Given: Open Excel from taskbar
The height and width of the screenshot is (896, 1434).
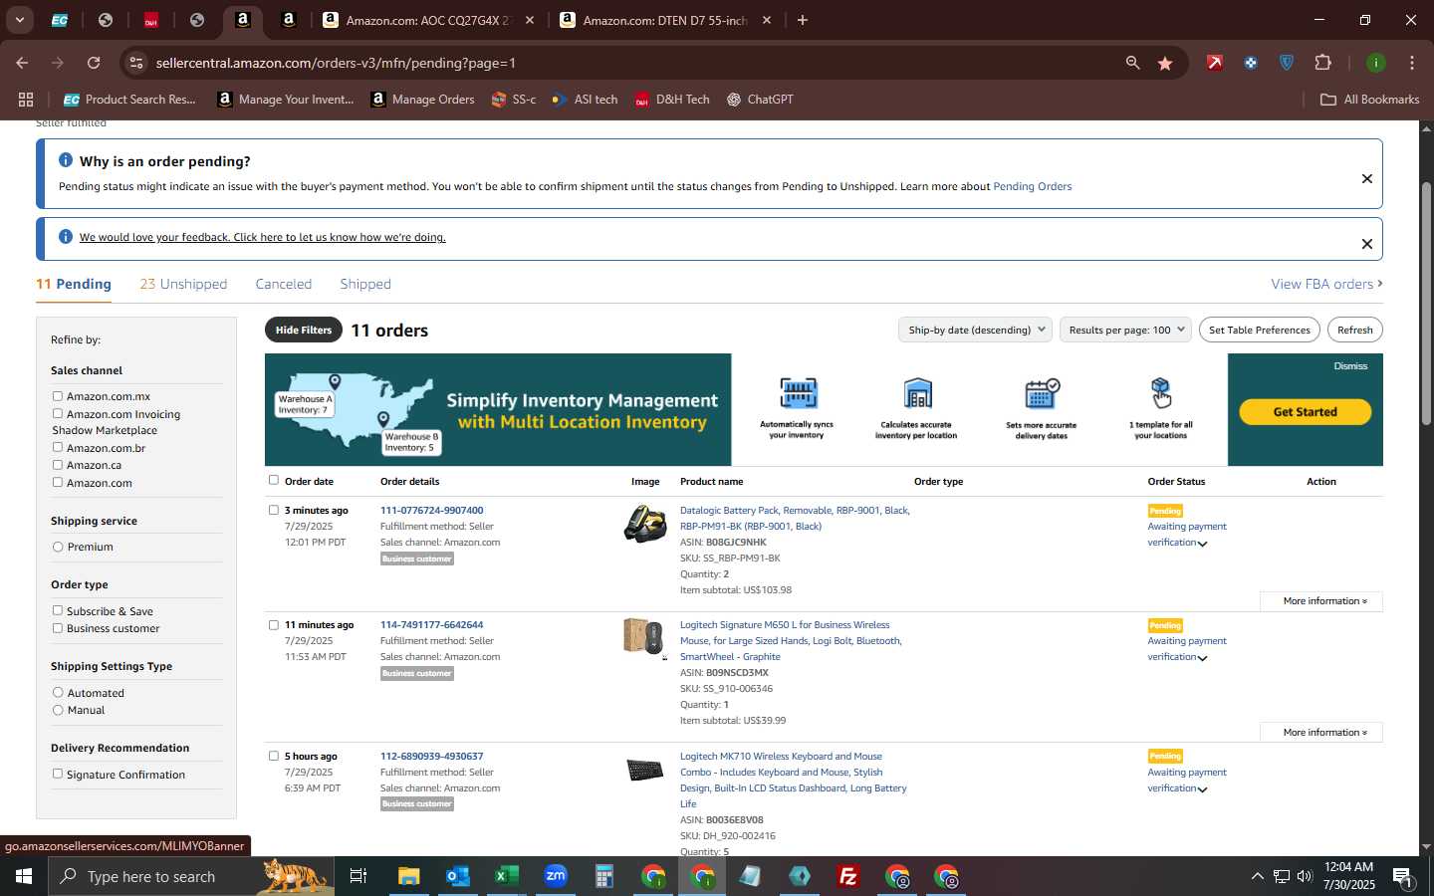Looking at the screenshot, I should pyautogui.click(x=507, y=876).
